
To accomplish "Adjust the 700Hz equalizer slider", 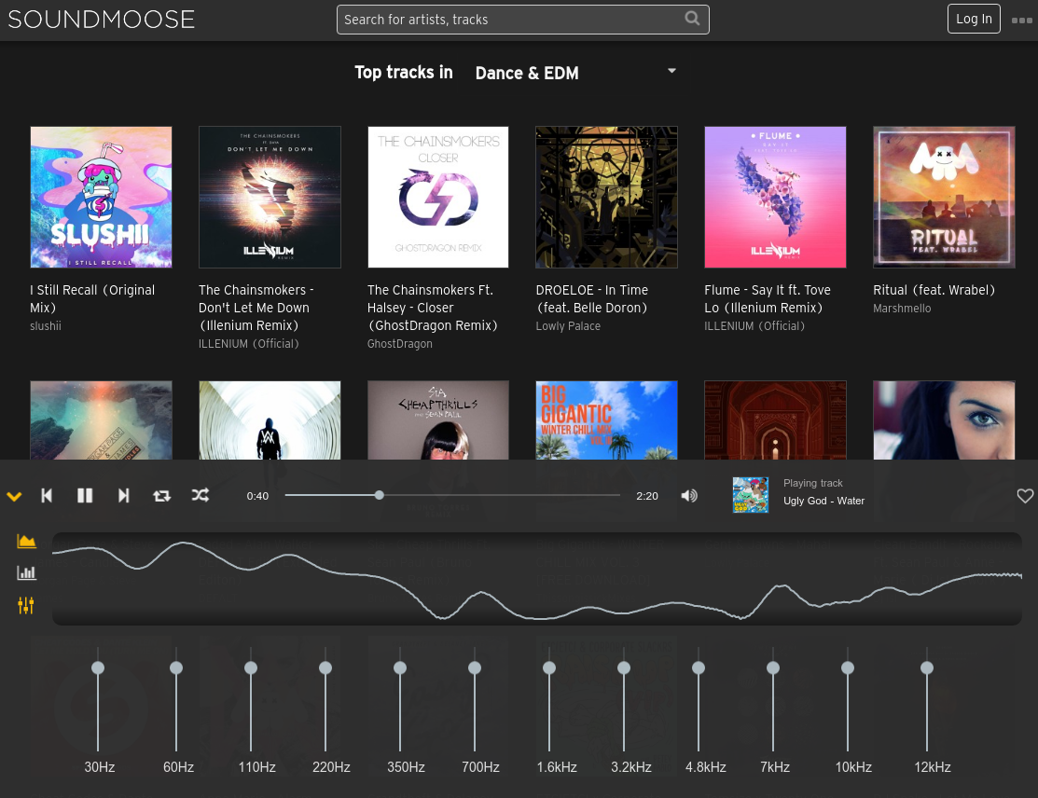I will (x=475, y=668).
